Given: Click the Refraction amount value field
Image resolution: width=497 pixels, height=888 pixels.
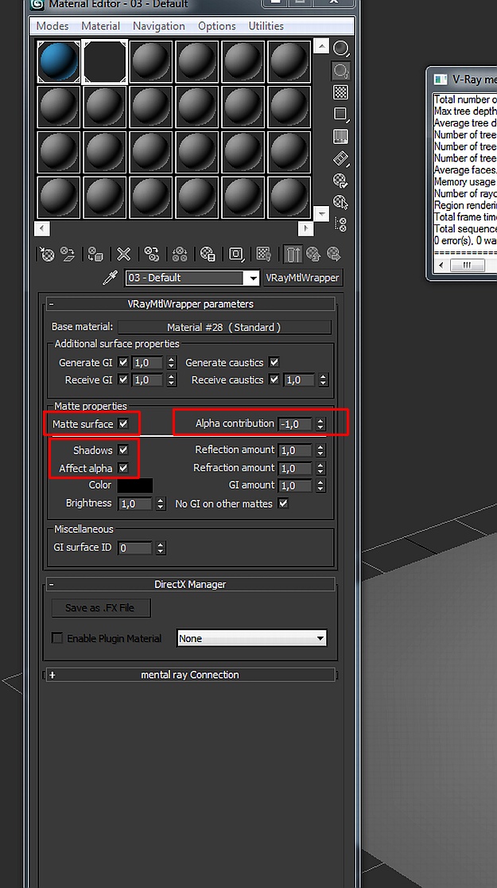Looking at the screenshot, I should point(295,468).
